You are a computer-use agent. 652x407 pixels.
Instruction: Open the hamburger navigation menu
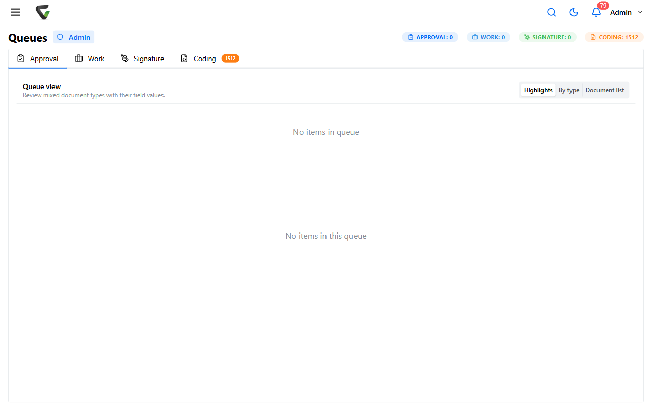pos(15,12)
